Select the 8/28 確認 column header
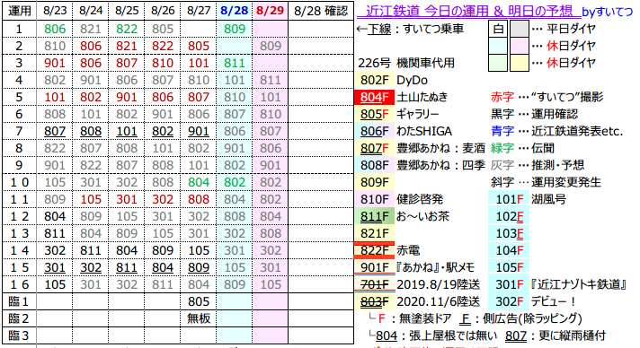 321,11
